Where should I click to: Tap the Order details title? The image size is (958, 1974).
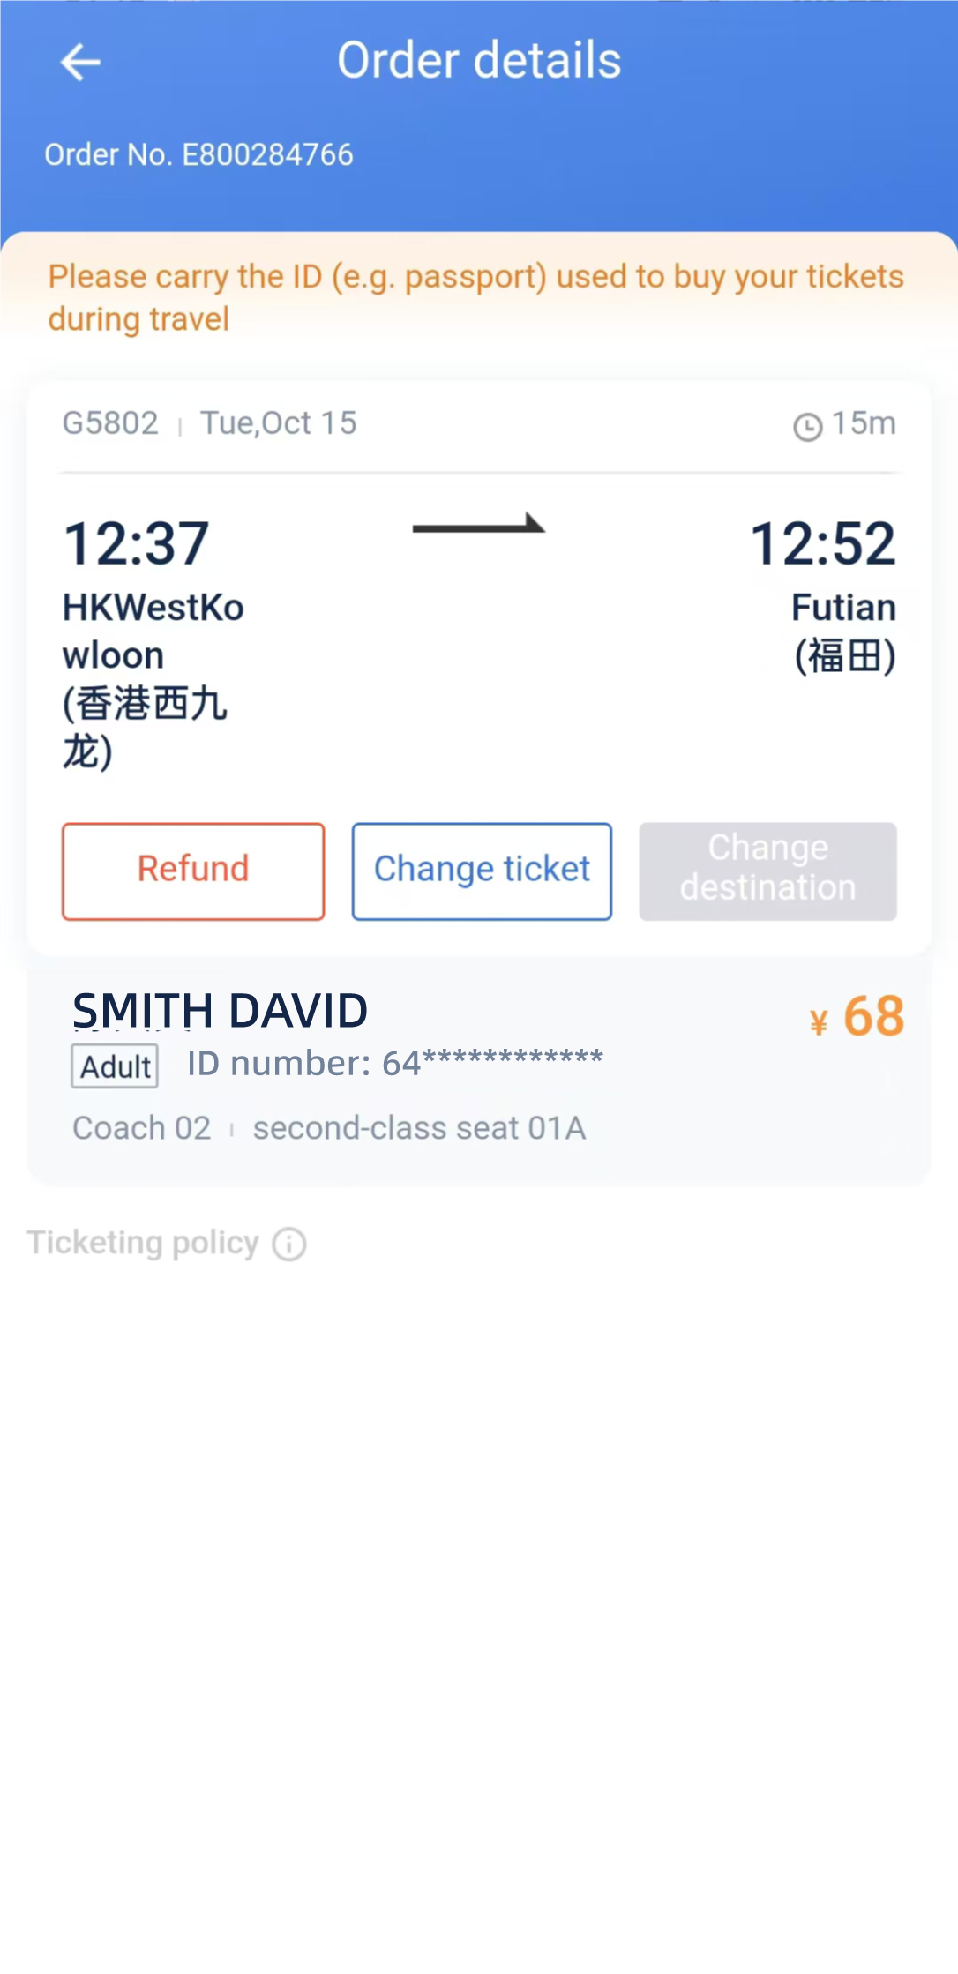coord(479,61)
